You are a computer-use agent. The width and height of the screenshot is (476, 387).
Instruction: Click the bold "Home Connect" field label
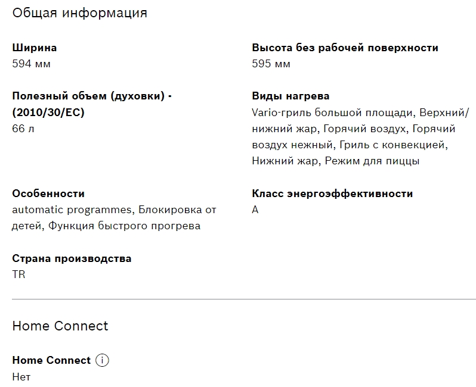51,360
